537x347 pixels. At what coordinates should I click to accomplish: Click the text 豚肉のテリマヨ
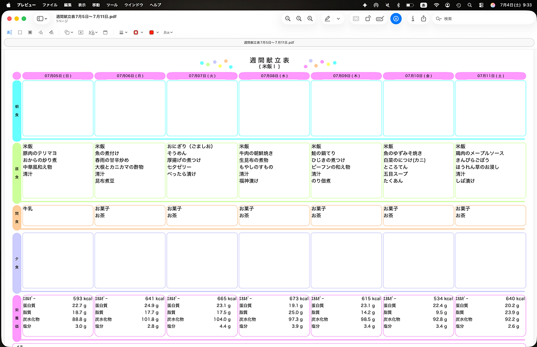point(39,153)
